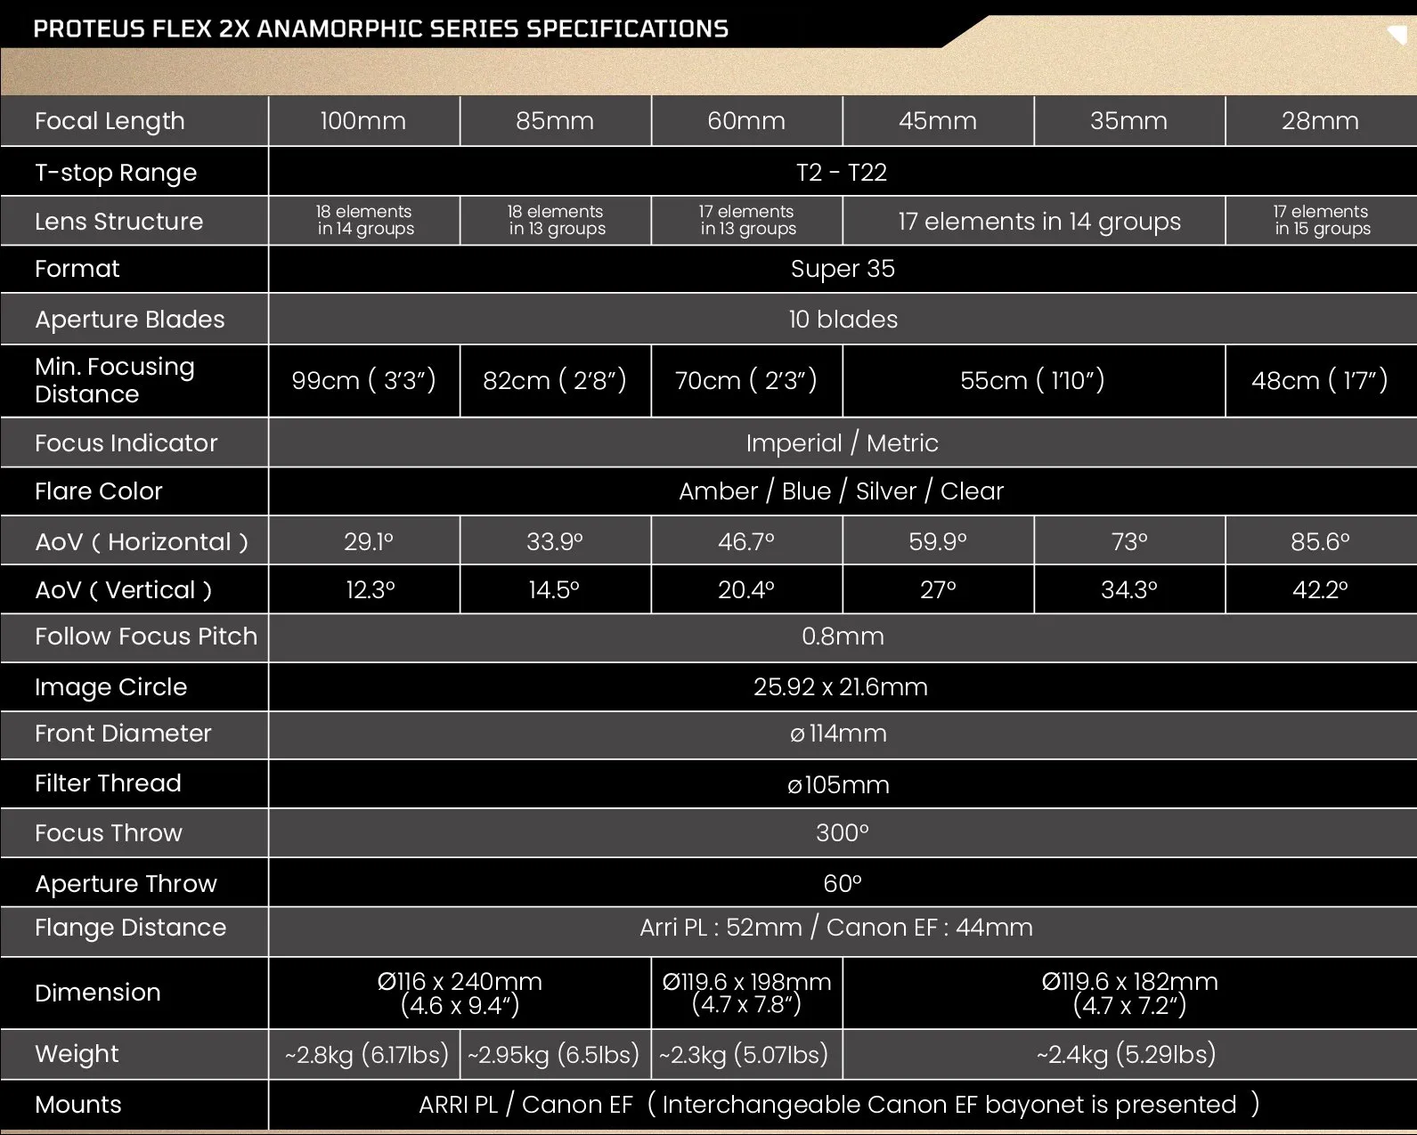Click the '42.2°' vertical angle cell
1417x1135 pixels.
pyautogui.click(x=1320, y=590)
